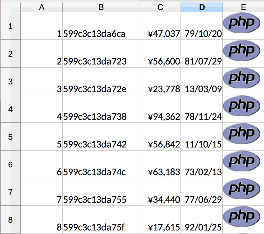This screenshot has height=234, width=264.
Task: Click cell containing 599c3c13da755
Action: [101, 192]
